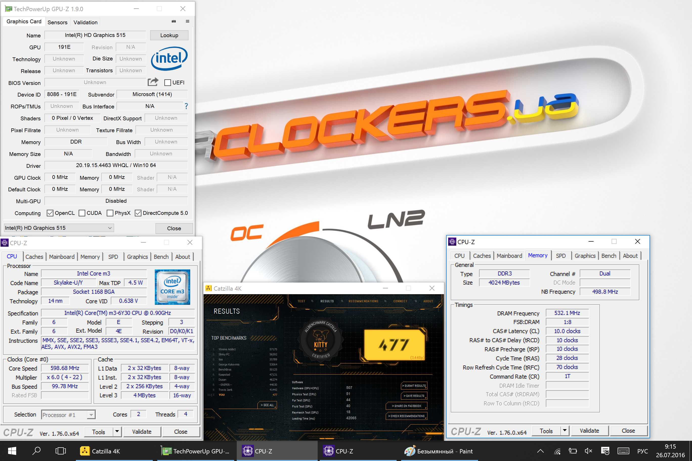This screenshot has width=692, height=461.
Task: Open SPD tab in right CPU-Z
Action: 561,256
